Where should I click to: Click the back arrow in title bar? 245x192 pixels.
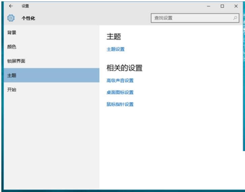(11, 6)
